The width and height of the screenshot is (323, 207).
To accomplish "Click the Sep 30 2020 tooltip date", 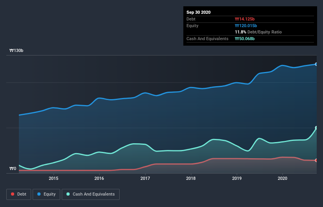I will pyautogui.click(x=198, y=12).
